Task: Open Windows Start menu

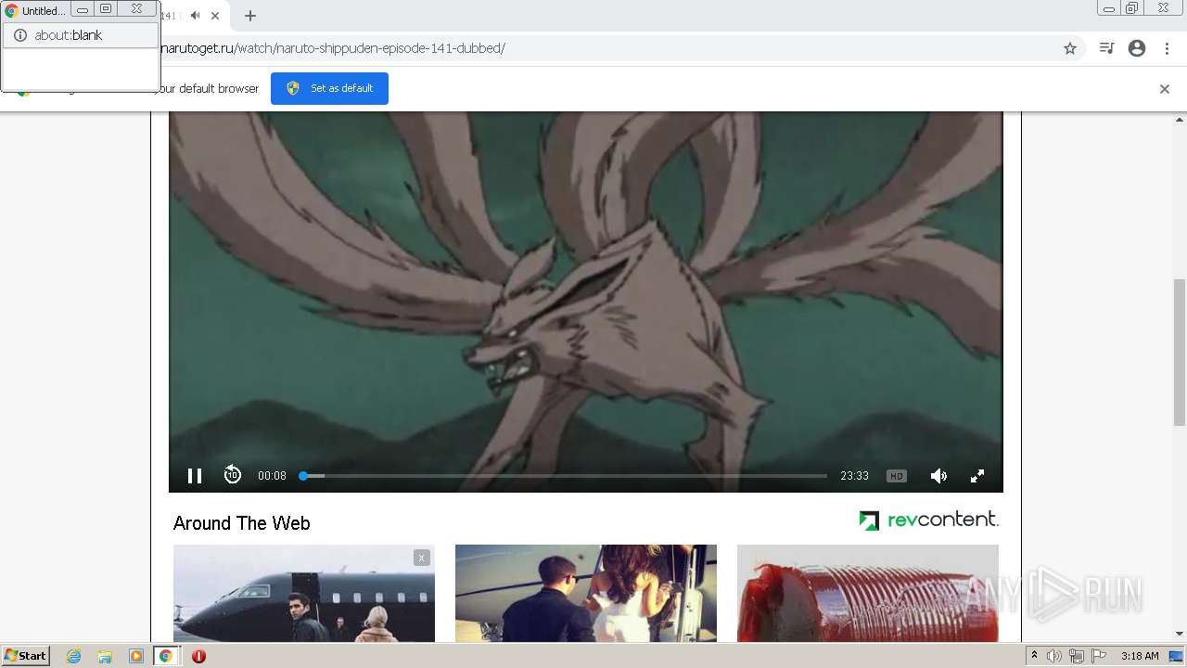Action: 26,655
